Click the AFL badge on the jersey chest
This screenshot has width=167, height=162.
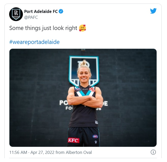pos(78,90)
